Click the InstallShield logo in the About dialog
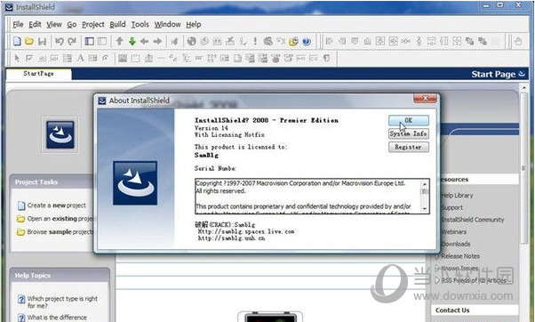The width and height of the screenshot is (535, 322). pyautogui.click(x=135, y=183)
